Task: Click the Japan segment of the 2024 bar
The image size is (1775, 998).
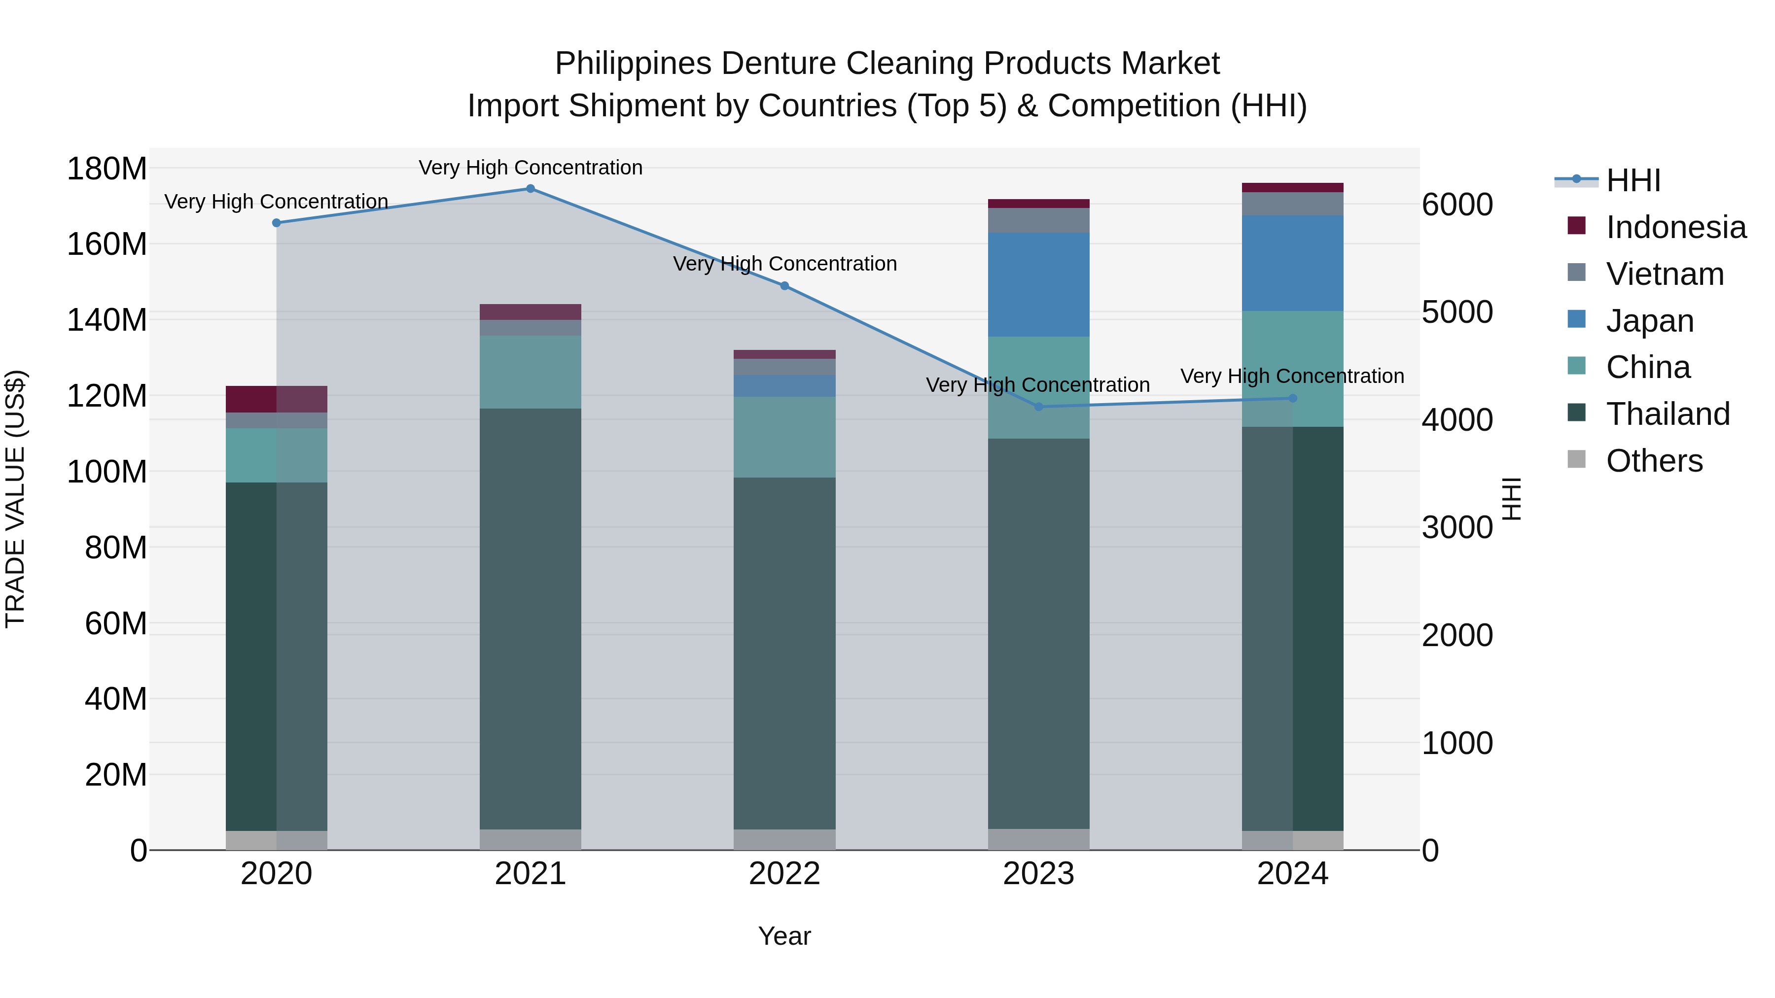Action: point(1293,263)
